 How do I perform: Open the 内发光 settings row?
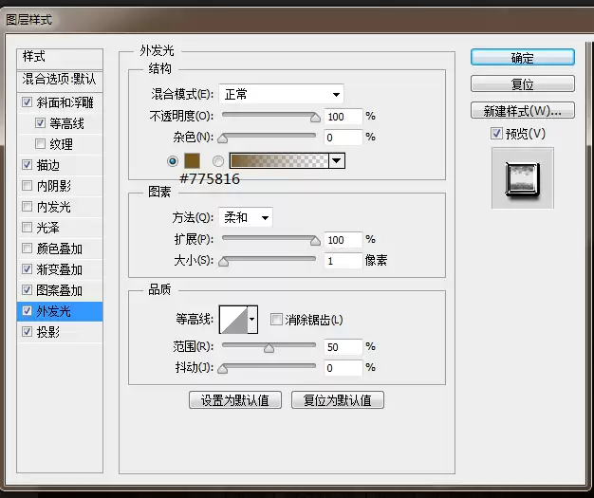click(x=60, y=207)
